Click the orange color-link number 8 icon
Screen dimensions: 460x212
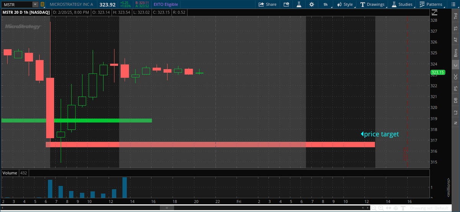click(x=42, y=5)
